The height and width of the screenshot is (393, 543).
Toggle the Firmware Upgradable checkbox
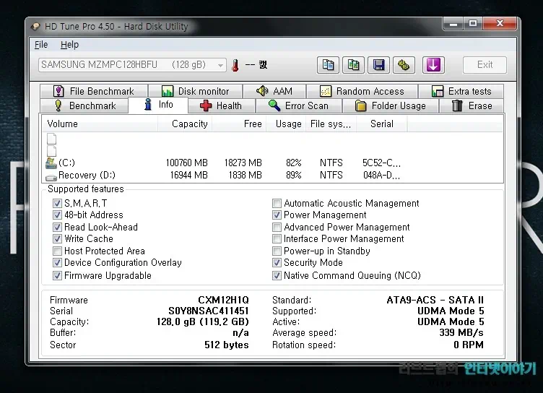pyautogui.click(x=58, y=275)
